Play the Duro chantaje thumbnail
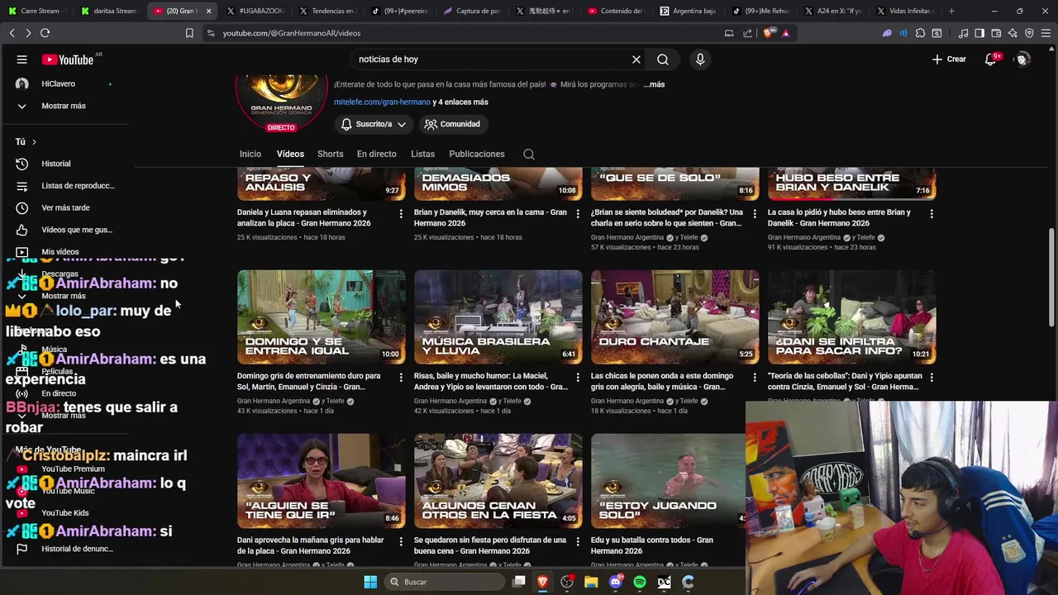 tap(675, 317)
